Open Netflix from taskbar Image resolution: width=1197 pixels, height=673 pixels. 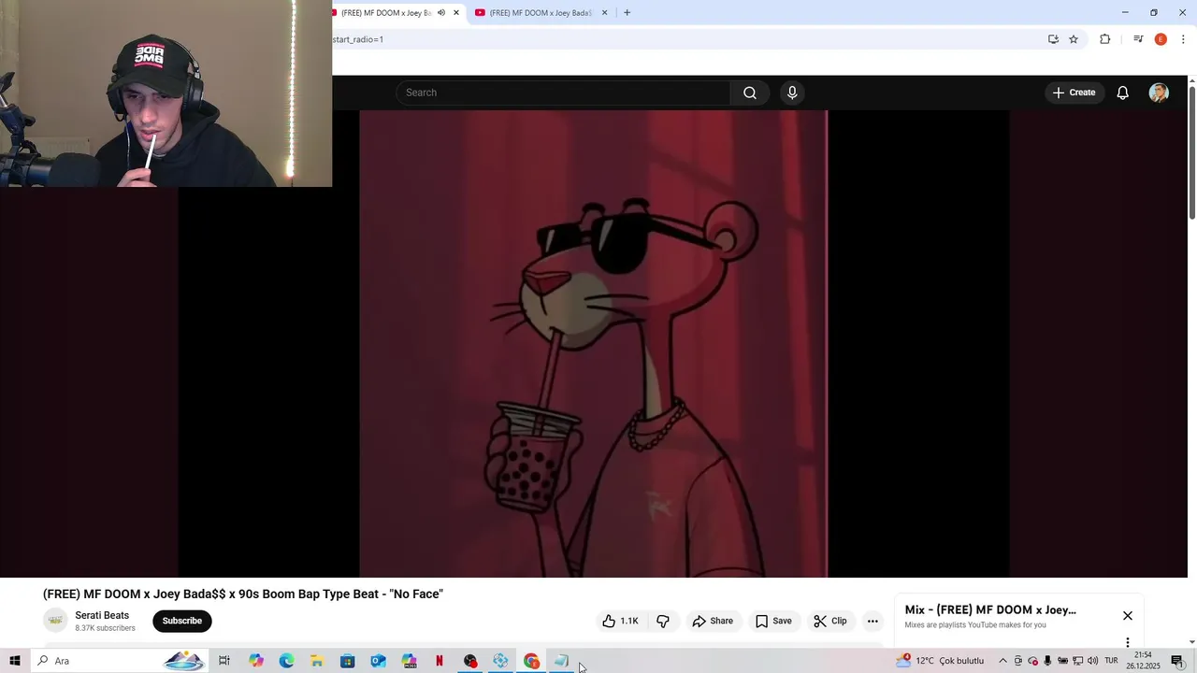[x=440, y=661]
